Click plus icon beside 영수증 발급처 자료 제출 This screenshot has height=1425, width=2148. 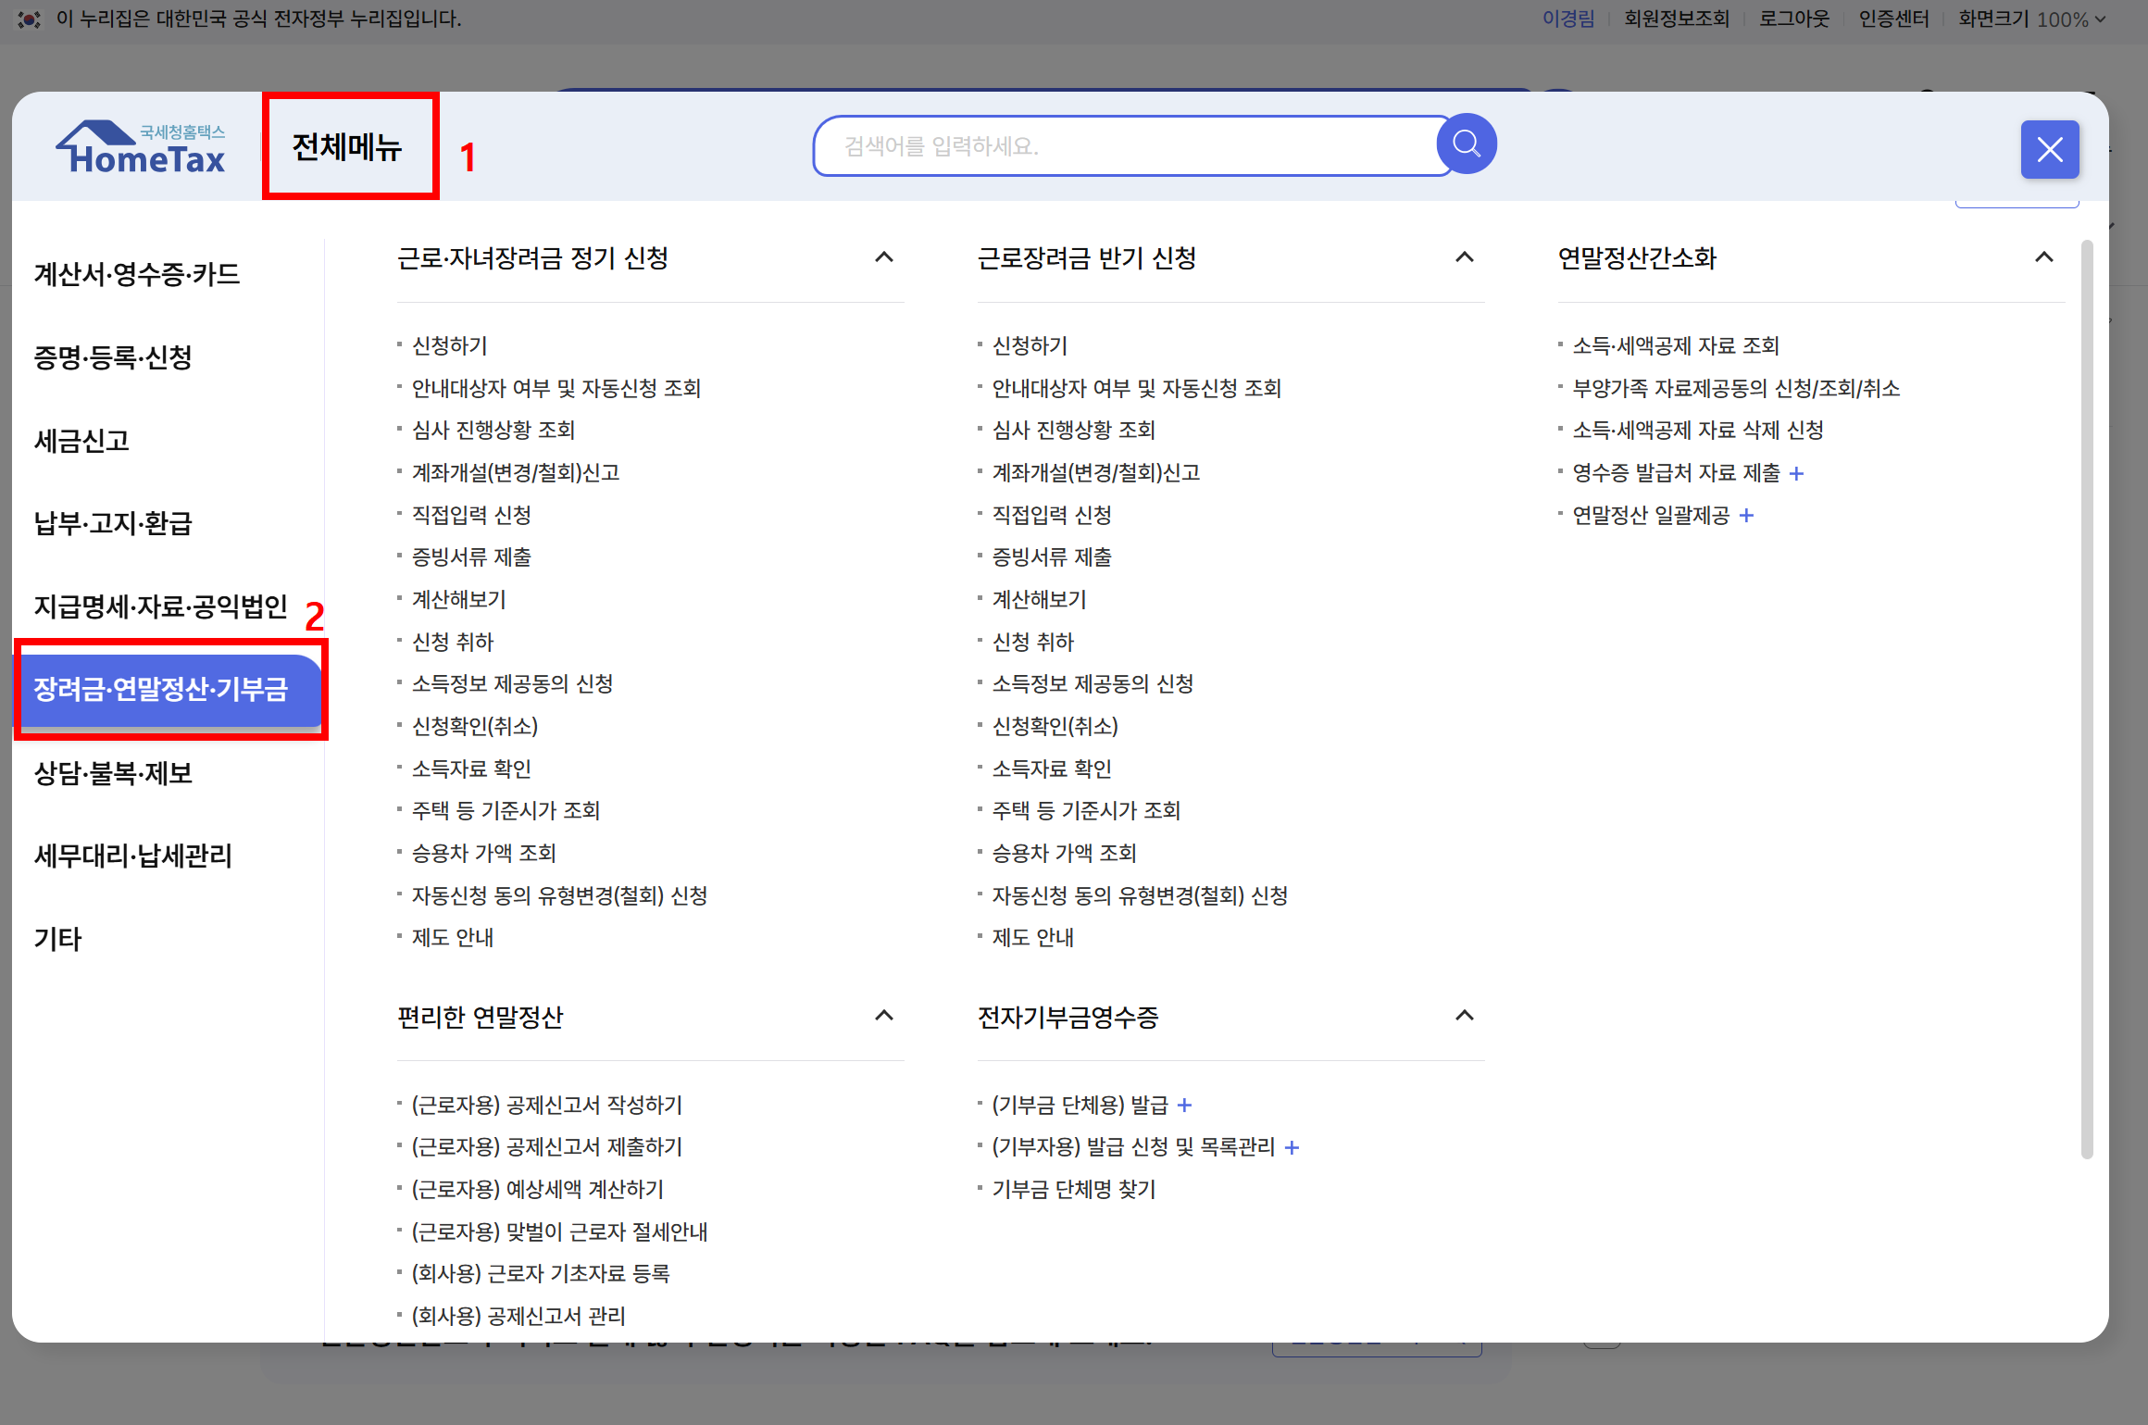1797,474
